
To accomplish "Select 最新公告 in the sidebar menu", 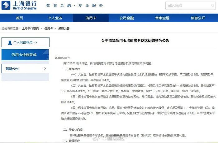I will (25, 69).
